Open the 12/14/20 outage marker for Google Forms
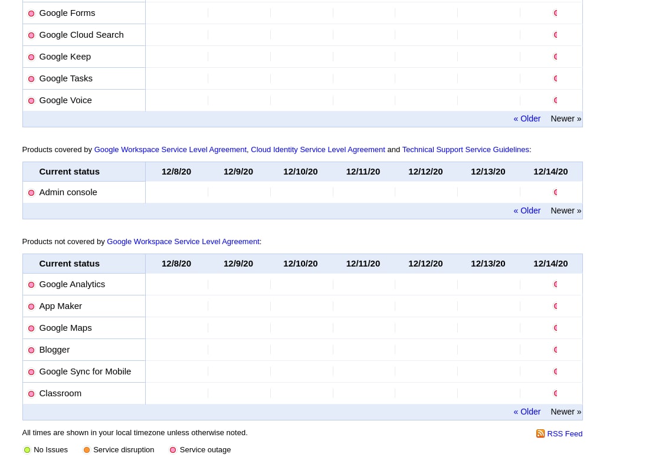Viewport: 662px width, 457px height. [556, 13]
